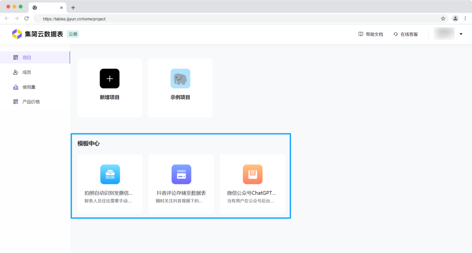The width and height of the screenshot is (472, 253).
Task: Click the 抖音评论存储至数据表 title
Action: tap(181, 193)
